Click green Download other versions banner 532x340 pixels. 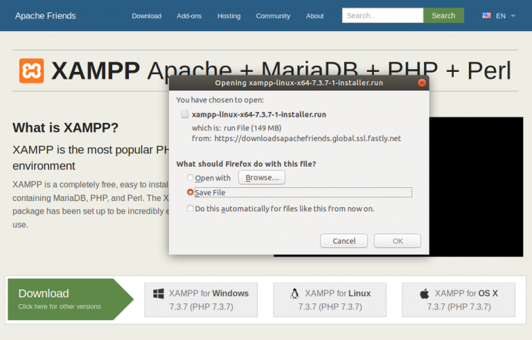click(x=71, y=299)
